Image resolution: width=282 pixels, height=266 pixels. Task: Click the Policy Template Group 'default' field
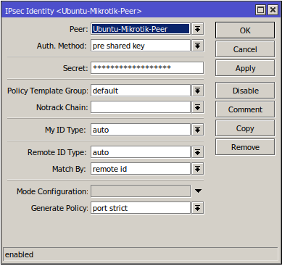(141, 91)
